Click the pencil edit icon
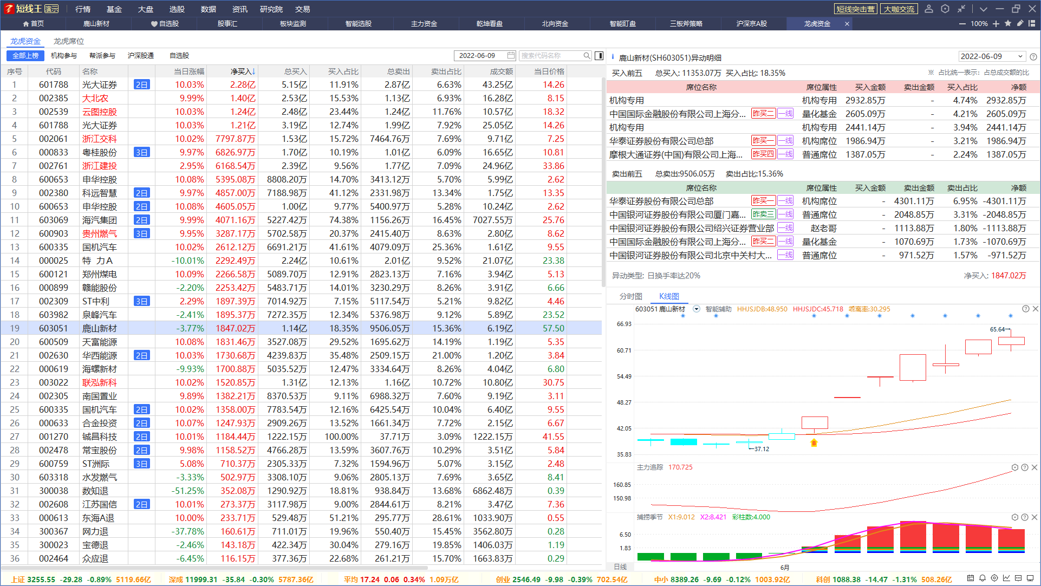Viewport: 1041px width, 586px height. pyautogui.click(x=1020, y=23)
